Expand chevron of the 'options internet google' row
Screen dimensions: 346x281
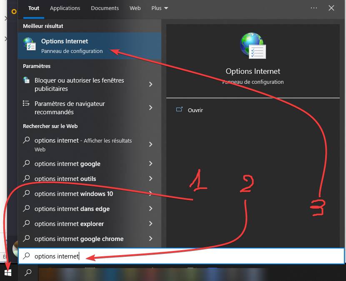[x=151, y=163]
